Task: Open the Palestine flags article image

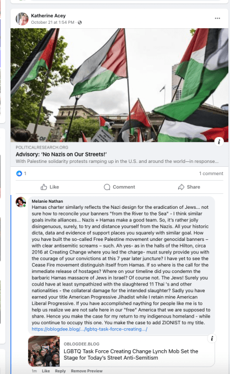Action: tap(119, 85)
